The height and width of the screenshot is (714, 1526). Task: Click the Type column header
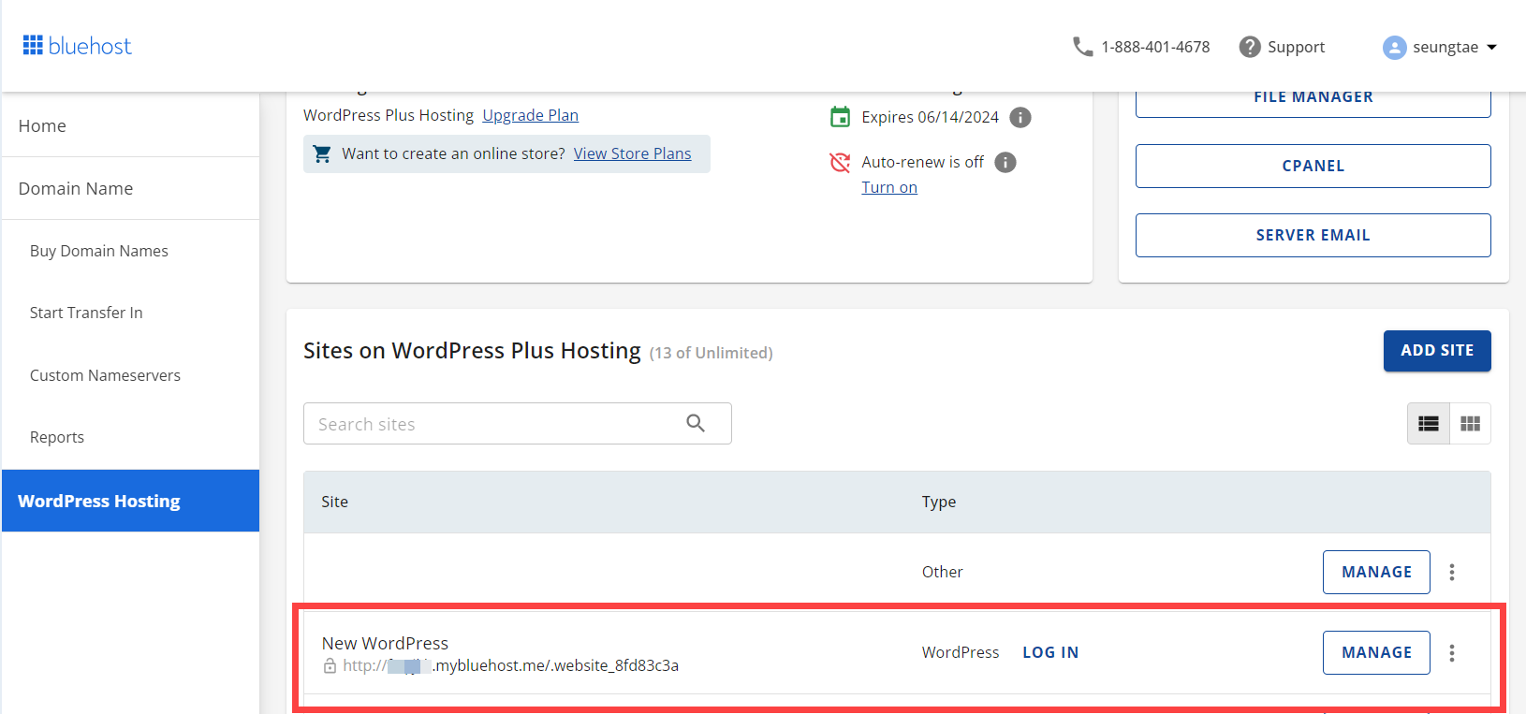(x=939, y=502)
